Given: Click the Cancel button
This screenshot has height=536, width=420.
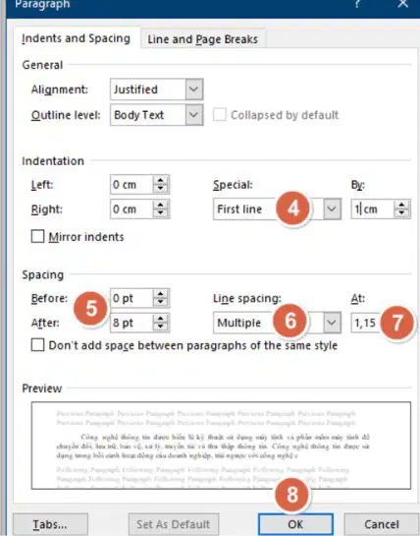Looking at the screenshot, I should 381,523.
